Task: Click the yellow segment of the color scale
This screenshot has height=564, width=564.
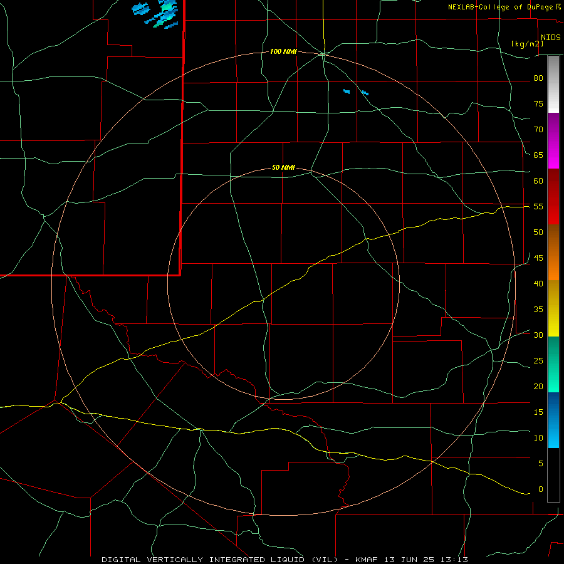Action: [x=553, y=308]
